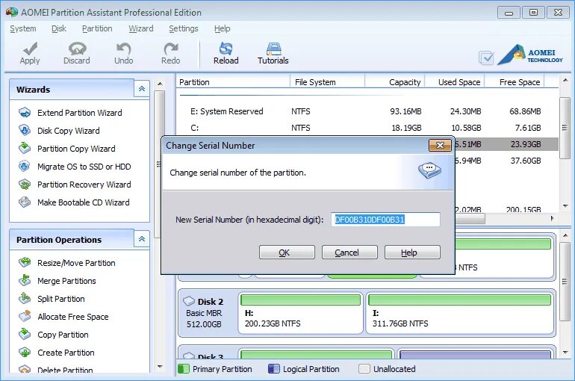The image size is (575, 381).
Task: Run Partition Recovery Wizard
Action: click(x=84, y=185)
